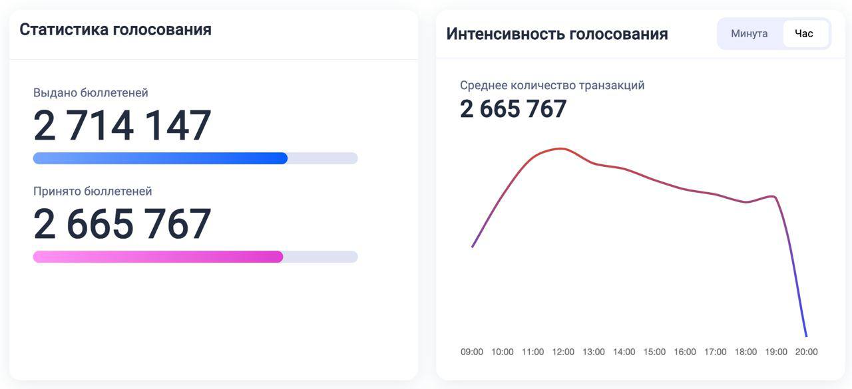Switch intensity view to Минута
The image size is (852, 389).
click(x=749, y=34)
